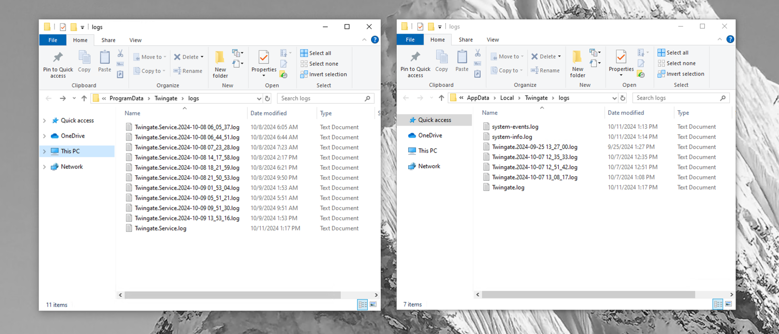
Task: Click the Help question mark in left window
Action: tap(375, 40)
